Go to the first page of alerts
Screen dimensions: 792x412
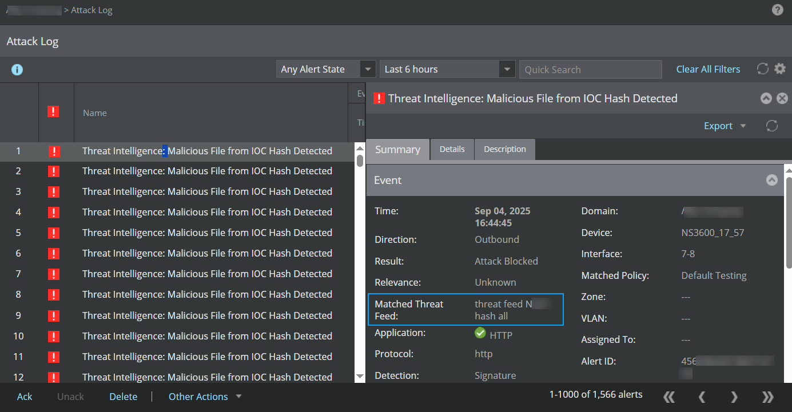668,397
